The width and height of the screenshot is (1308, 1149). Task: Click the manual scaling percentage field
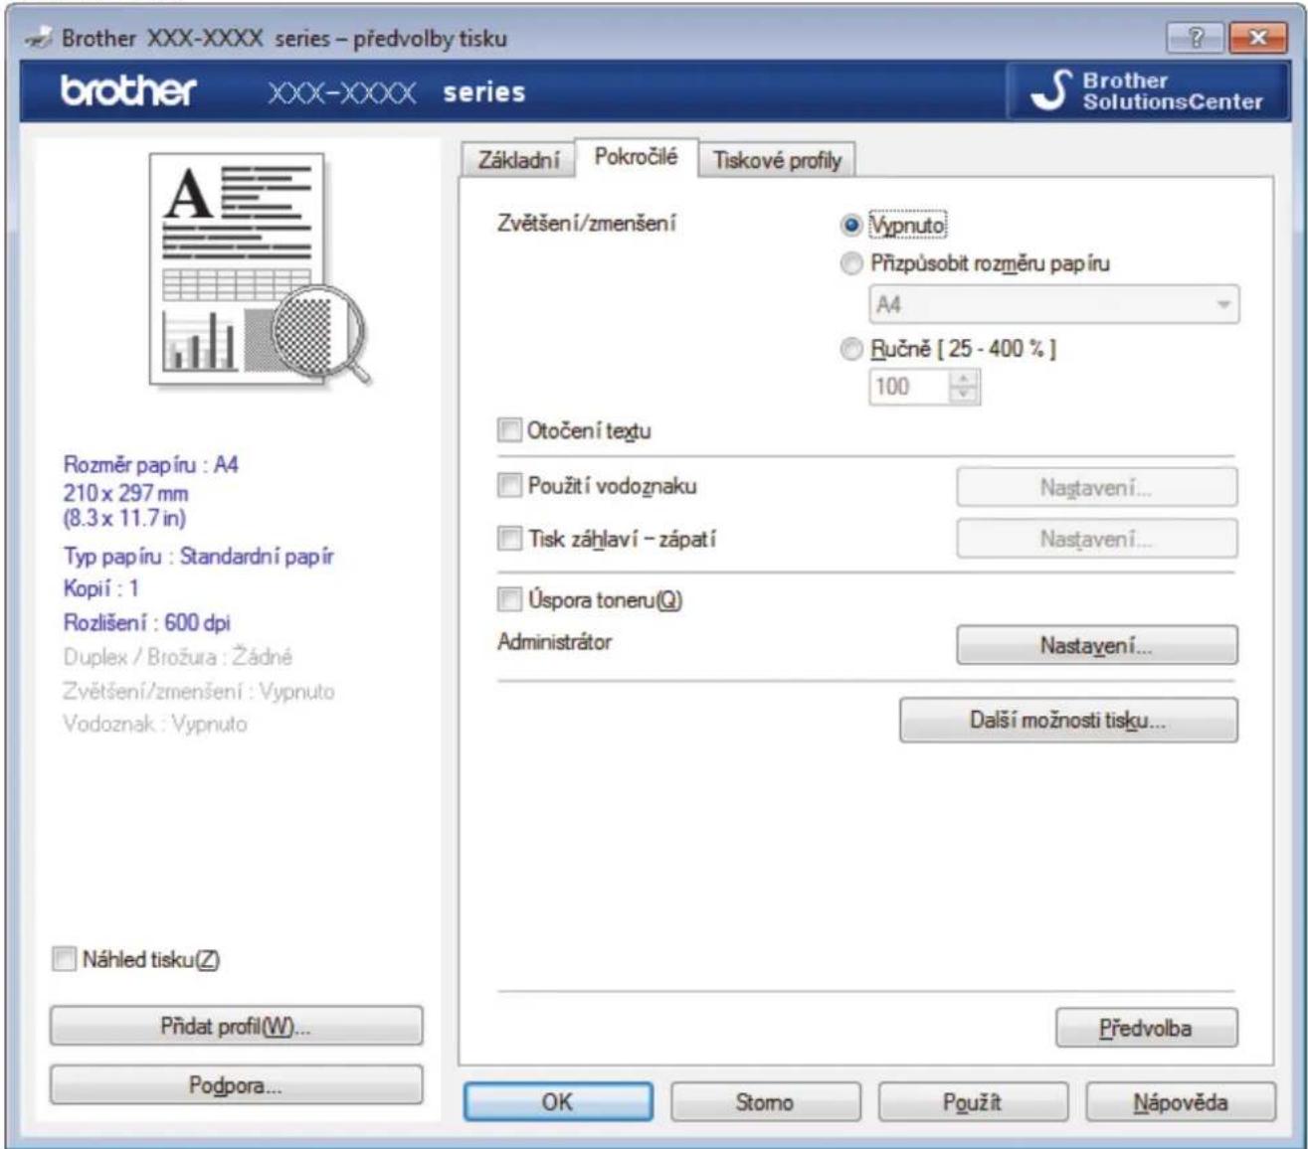(x=909, y=387)
